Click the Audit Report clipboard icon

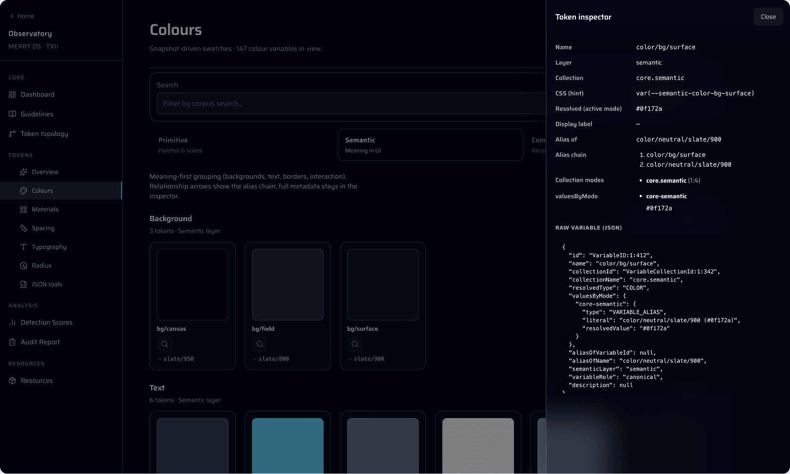point(12,342)
